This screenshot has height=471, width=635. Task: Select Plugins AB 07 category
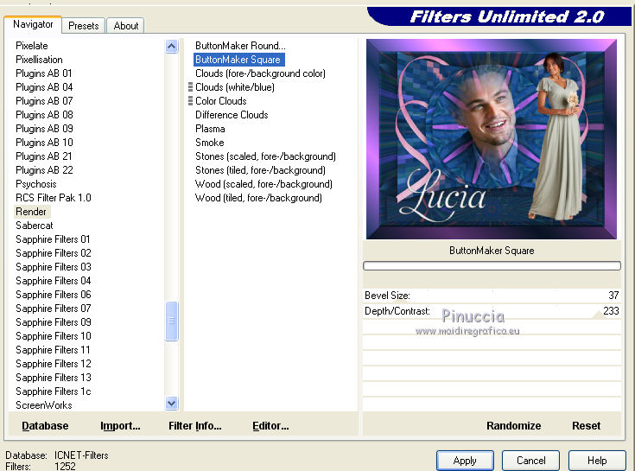44,101
